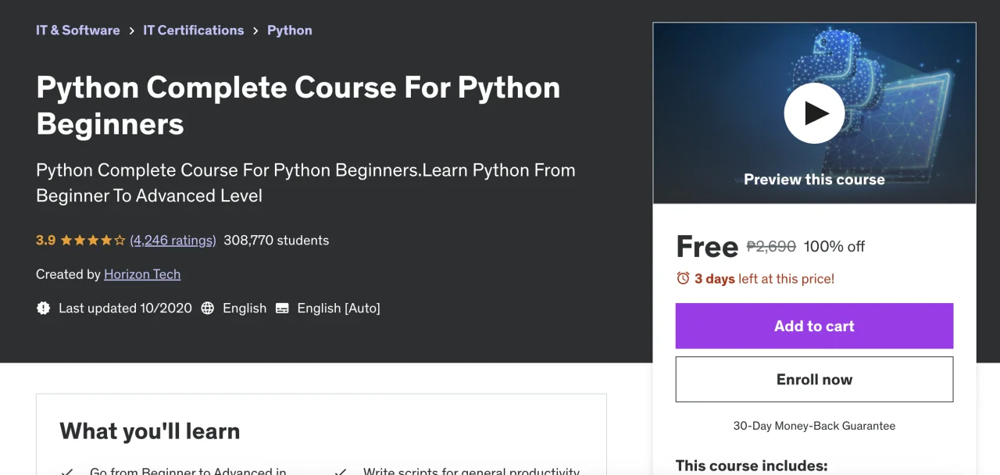Play the course preview video
This screenshot has height=475, width=1000.
click(814, 113)
